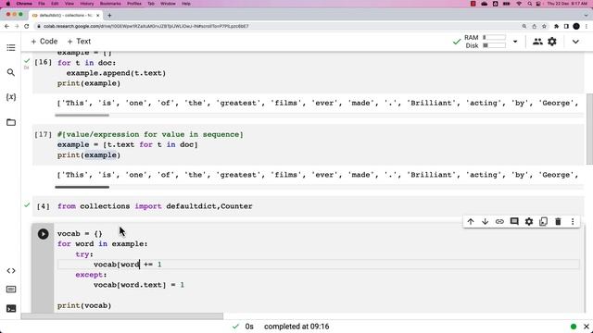This screenshot has height=333, width=593.
Task: Close the bottom status bar
Action: [587, 327]
